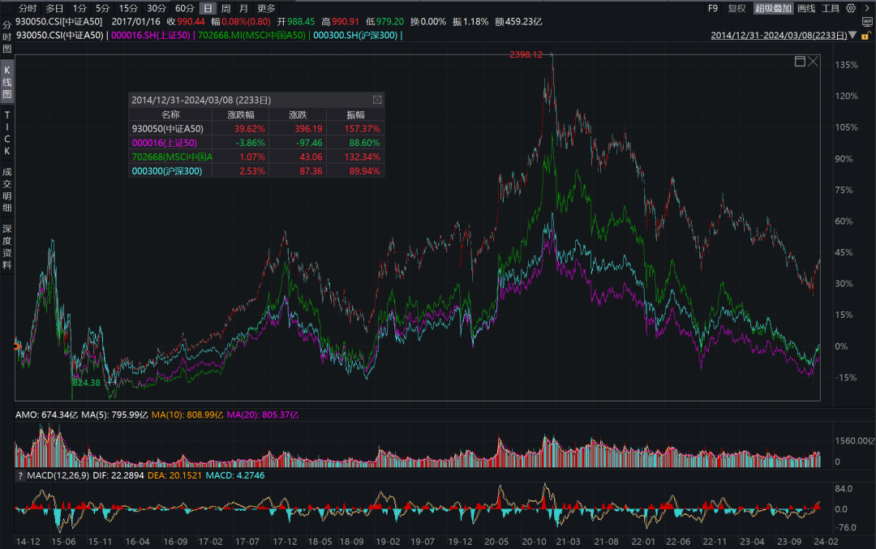Viewport: 876px width, 549px height.
Task: Click the WP monitor icon
Action: pyautogui.click(x=867, y=22)
